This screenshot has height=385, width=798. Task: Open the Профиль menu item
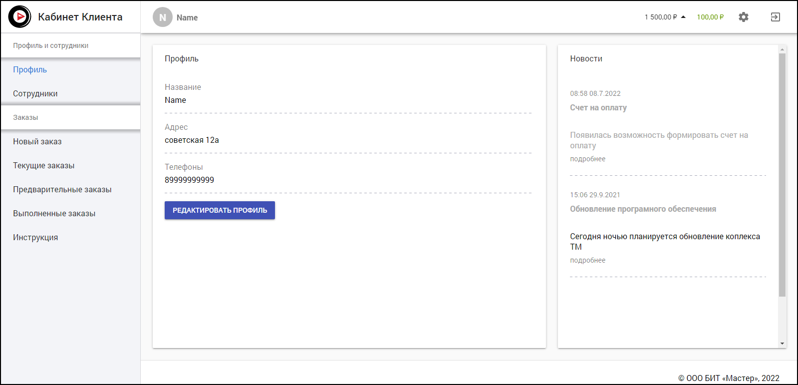(30, 70)
